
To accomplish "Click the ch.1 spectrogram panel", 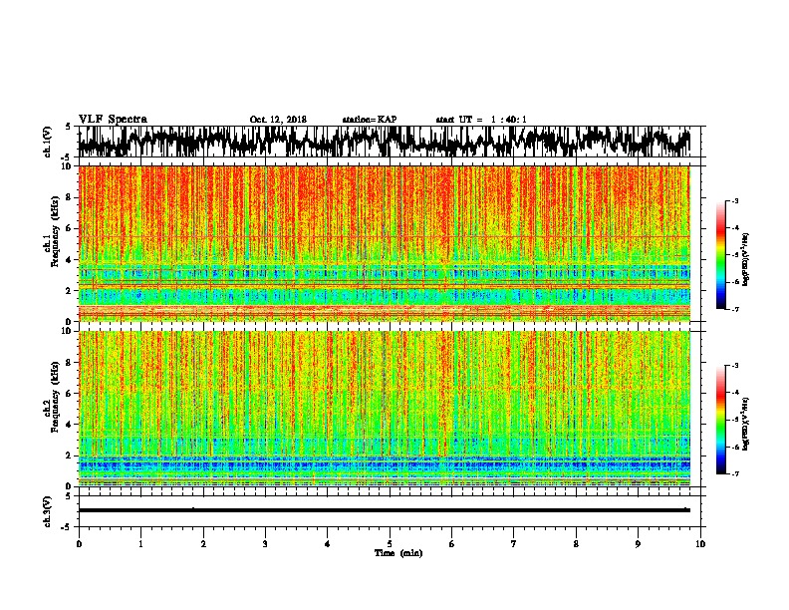I will [x=385, y=243].
